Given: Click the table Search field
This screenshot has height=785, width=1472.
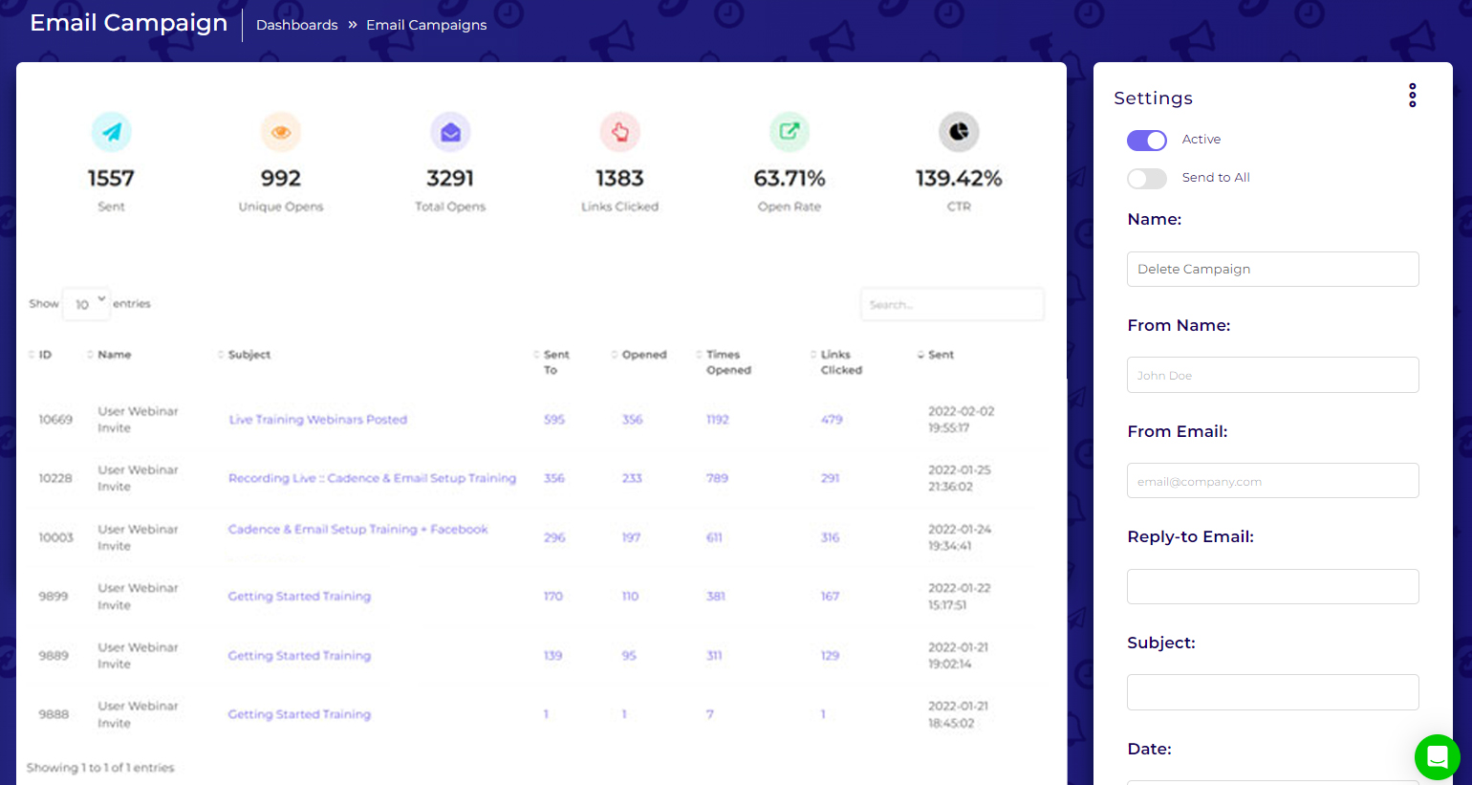Looking at the screenshot, I should [952, 304].
